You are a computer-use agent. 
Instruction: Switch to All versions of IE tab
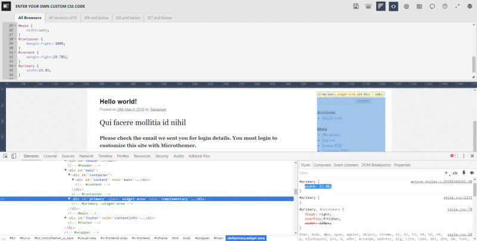[63, 18]
